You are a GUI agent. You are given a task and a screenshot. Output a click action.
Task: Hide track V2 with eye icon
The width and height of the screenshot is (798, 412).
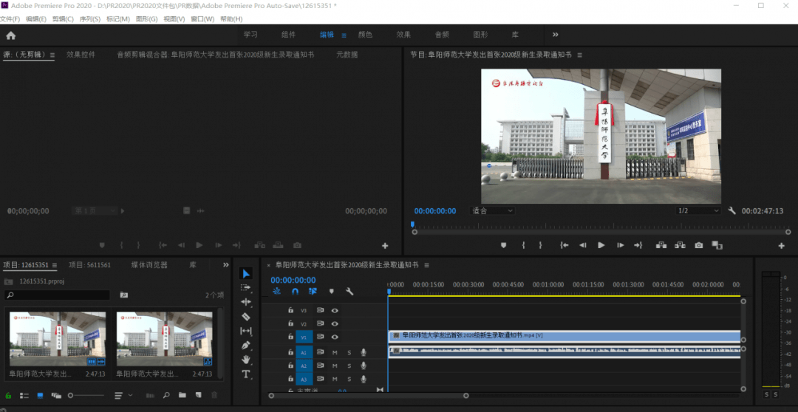(335, 323)
